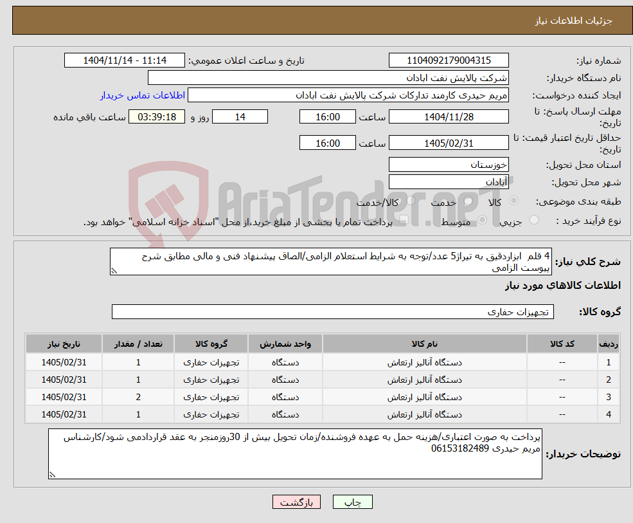Click the response deadline time 16:00 field
This screenshot has width=633, height=523.
point(327,117)
